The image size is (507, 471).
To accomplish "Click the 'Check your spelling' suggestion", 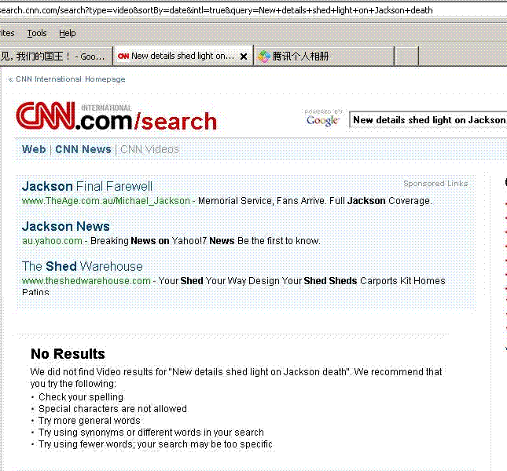I will [81, 396].
